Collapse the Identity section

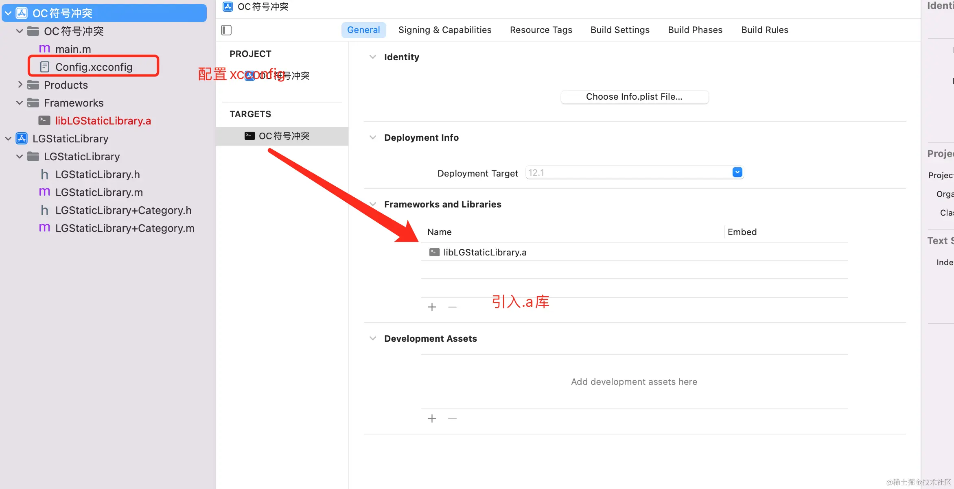pyautogui.click(x=372, y=57)
